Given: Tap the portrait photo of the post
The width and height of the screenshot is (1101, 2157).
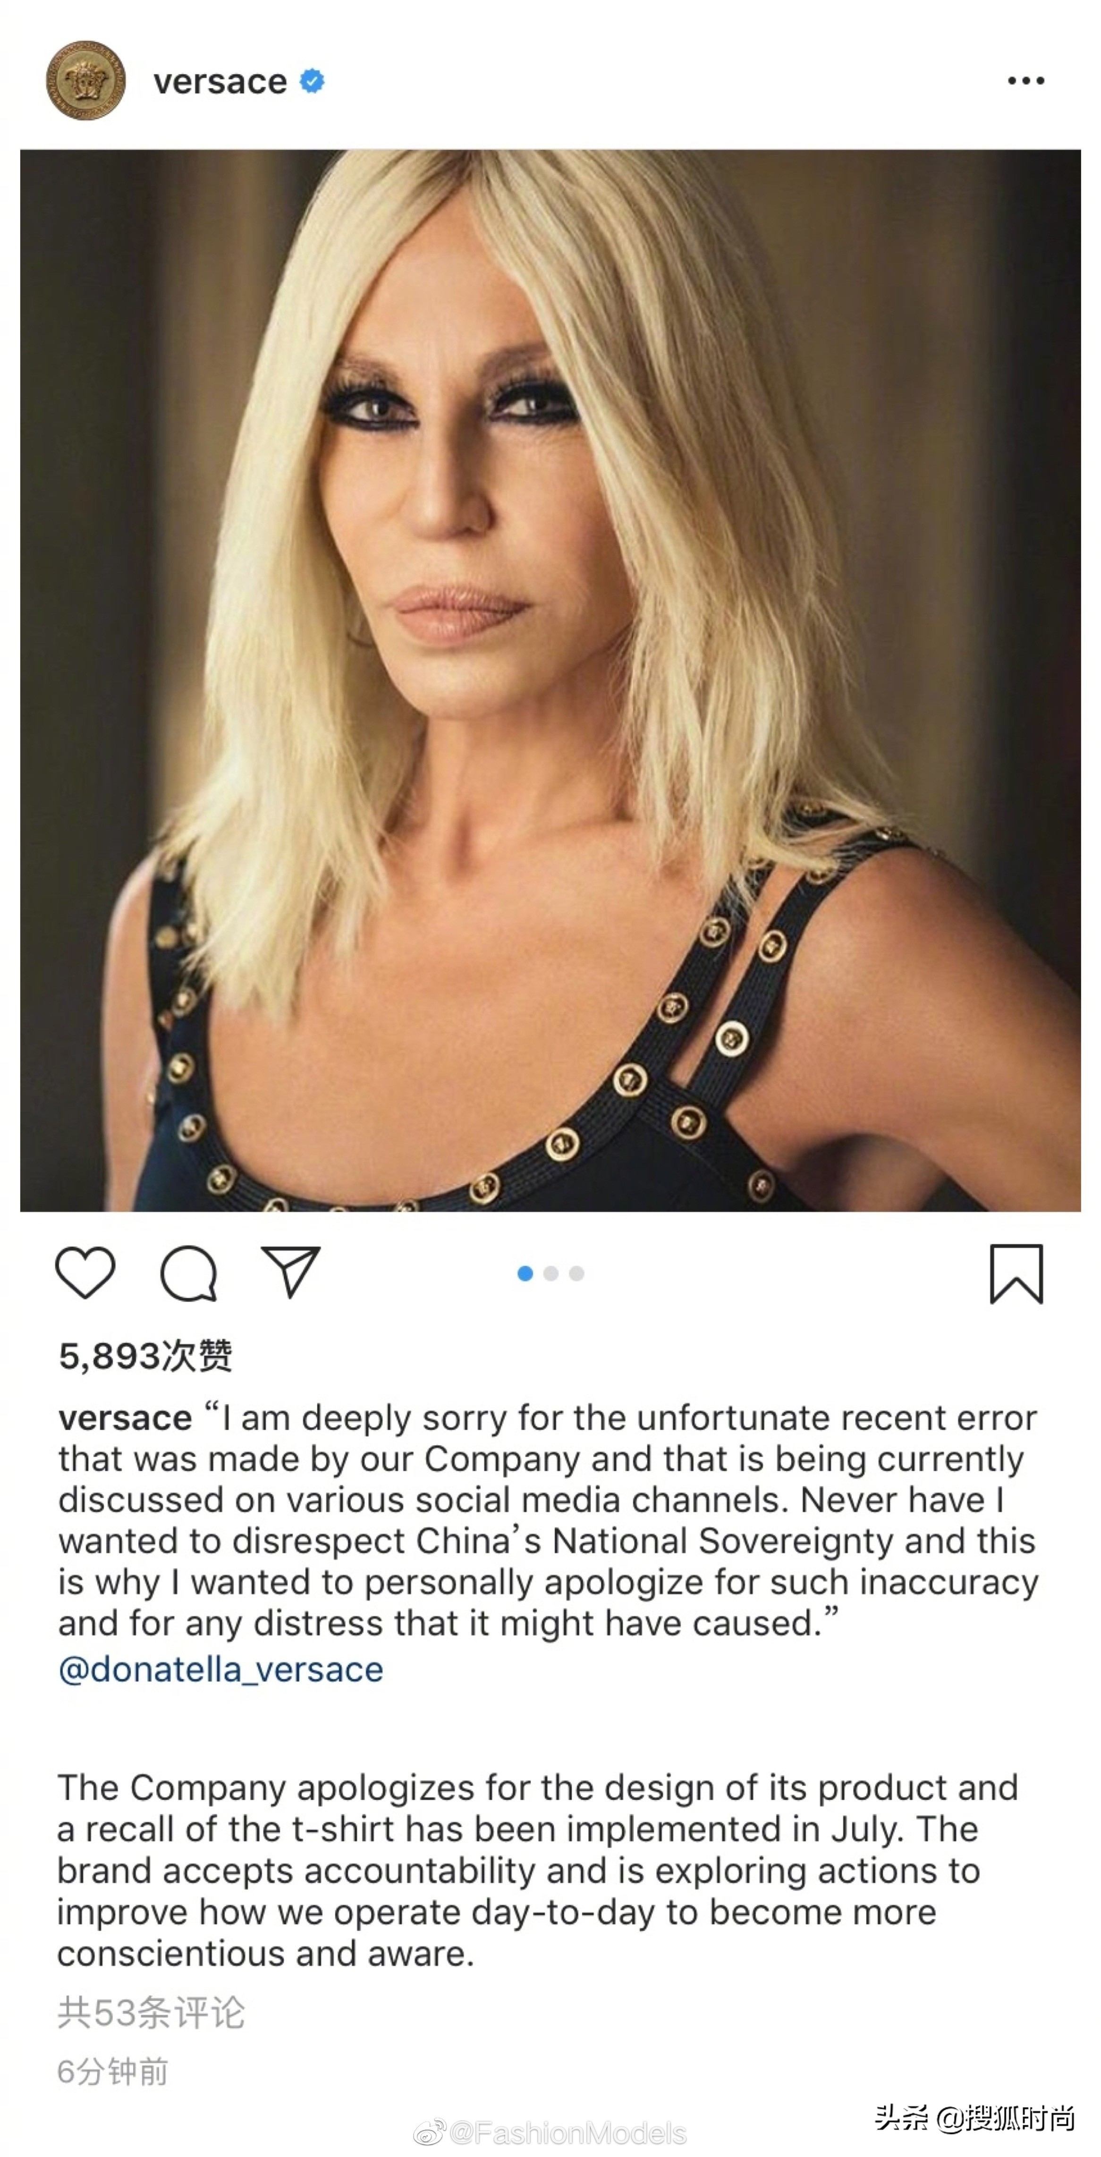Looking at the screenshot, I should click(550, 680).
